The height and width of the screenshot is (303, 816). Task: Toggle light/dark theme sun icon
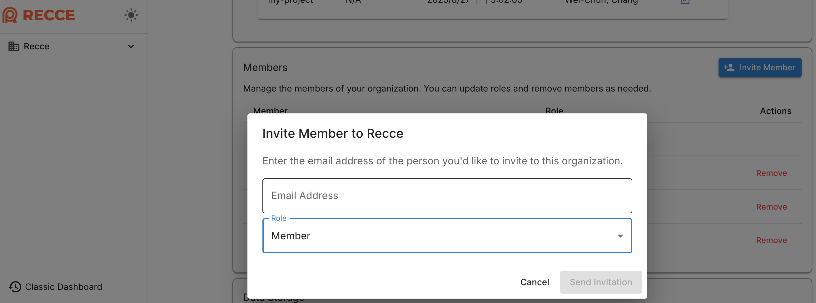131,15
